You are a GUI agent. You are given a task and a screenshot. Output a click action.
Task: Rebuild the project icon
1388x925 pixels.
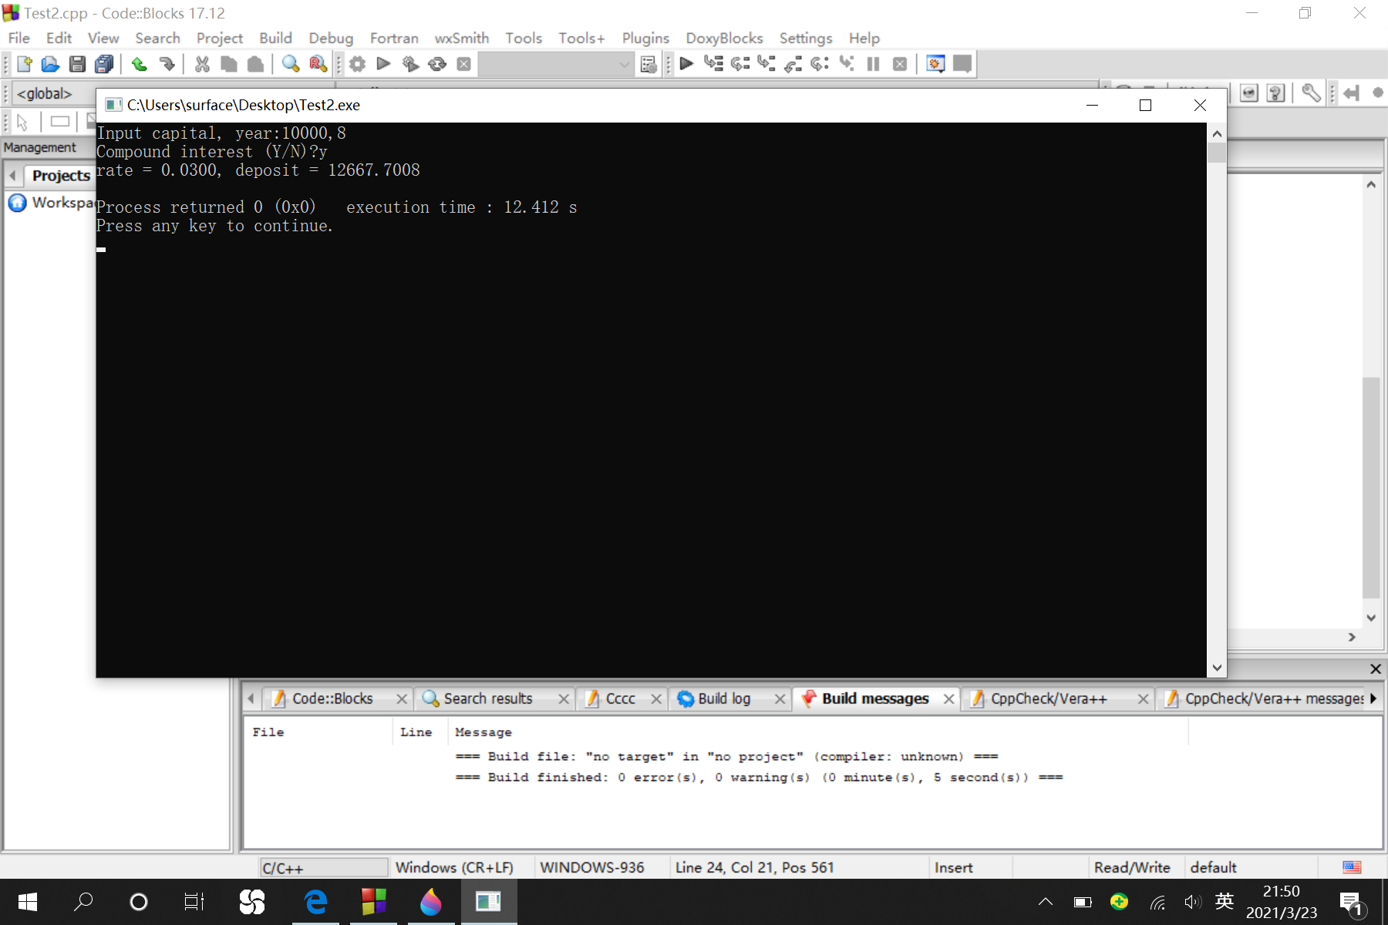[437, 64]
